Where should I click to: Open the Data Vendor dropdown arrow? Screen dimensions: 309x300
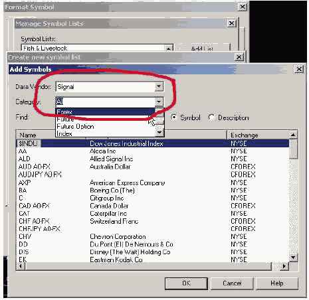(x=159, y=86)
